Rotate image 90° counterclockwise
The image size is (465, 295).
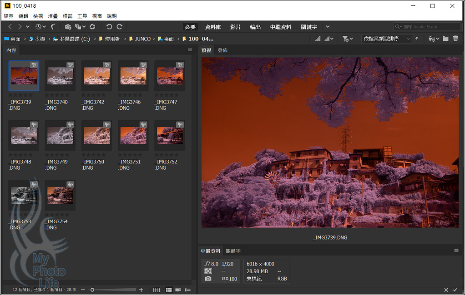point(109,27)
